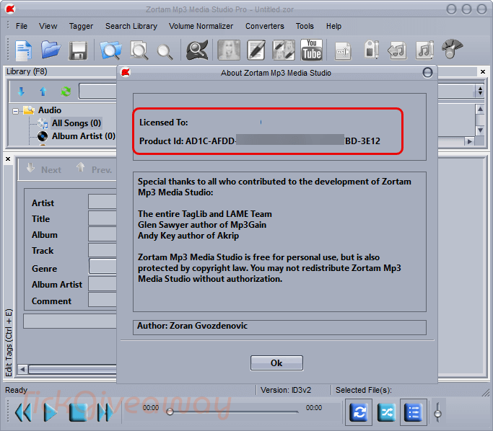
Task: Save using the floppy disk icon
Action: tap(78, 50)
